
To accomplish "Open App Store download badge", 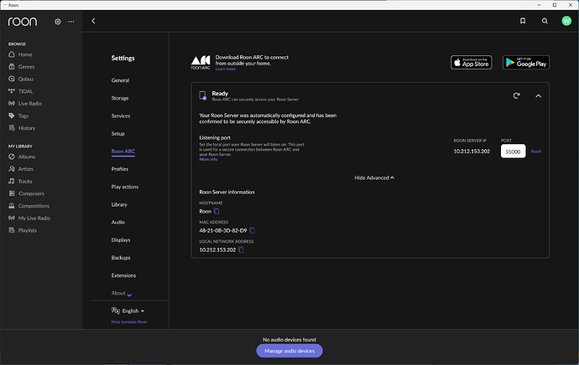I will click(x=472, y=63).
